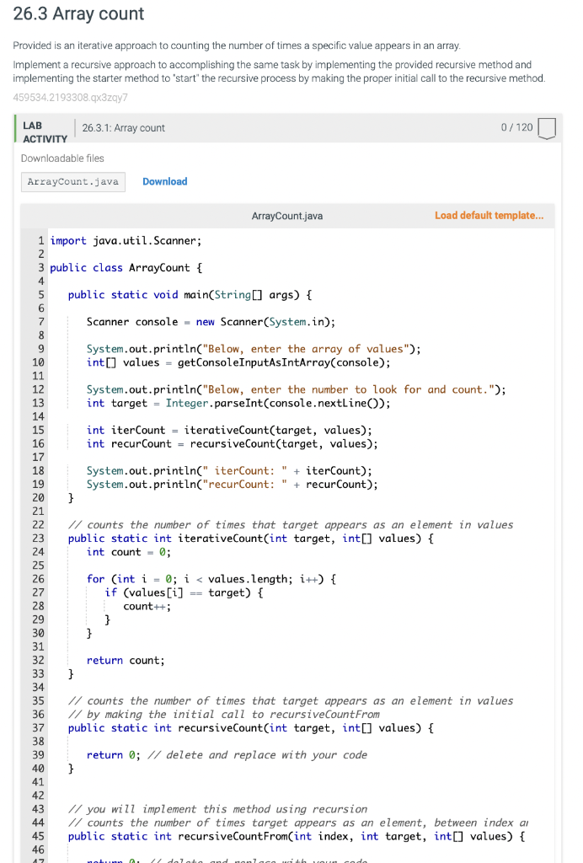Screen dimensions: 583x863
Task: Click the ArrayCount.java file name box
Action: point(73,182)
